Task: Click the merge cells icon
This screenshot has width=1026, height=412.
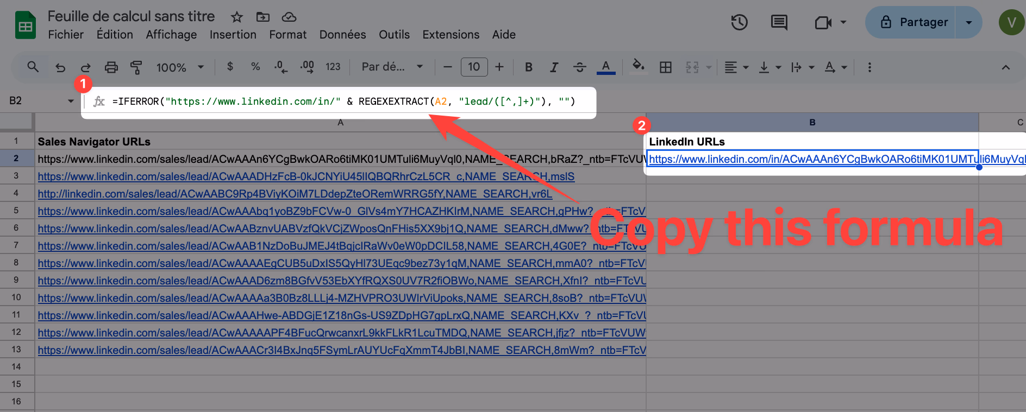Action: 692,67
